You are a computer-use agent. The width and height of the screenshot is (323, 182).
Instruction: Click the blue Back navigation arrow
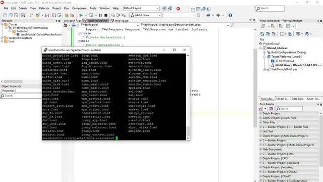[x=208, y=15]
